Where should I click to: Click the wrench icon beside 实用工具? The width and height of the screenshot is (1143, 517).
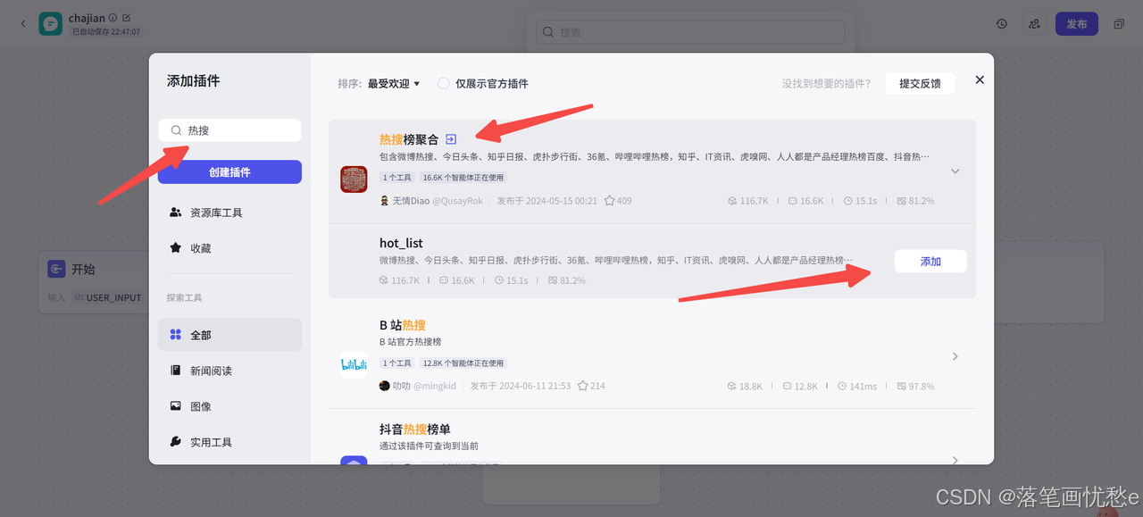click(176, 442)
